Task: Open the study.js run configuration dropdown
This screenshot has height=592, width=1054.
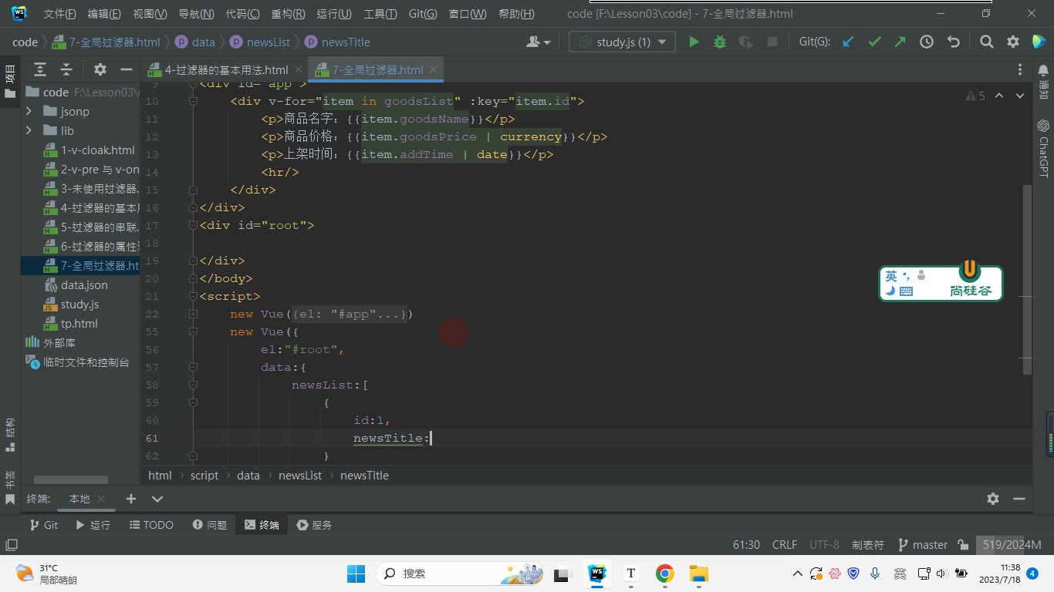Action: point(622,42)
